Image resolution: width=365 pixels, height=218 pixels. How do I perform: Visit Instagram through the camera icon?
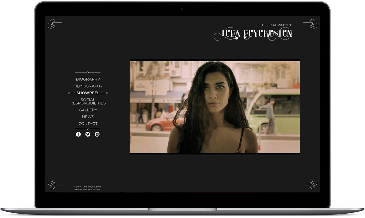pos(97,134)
